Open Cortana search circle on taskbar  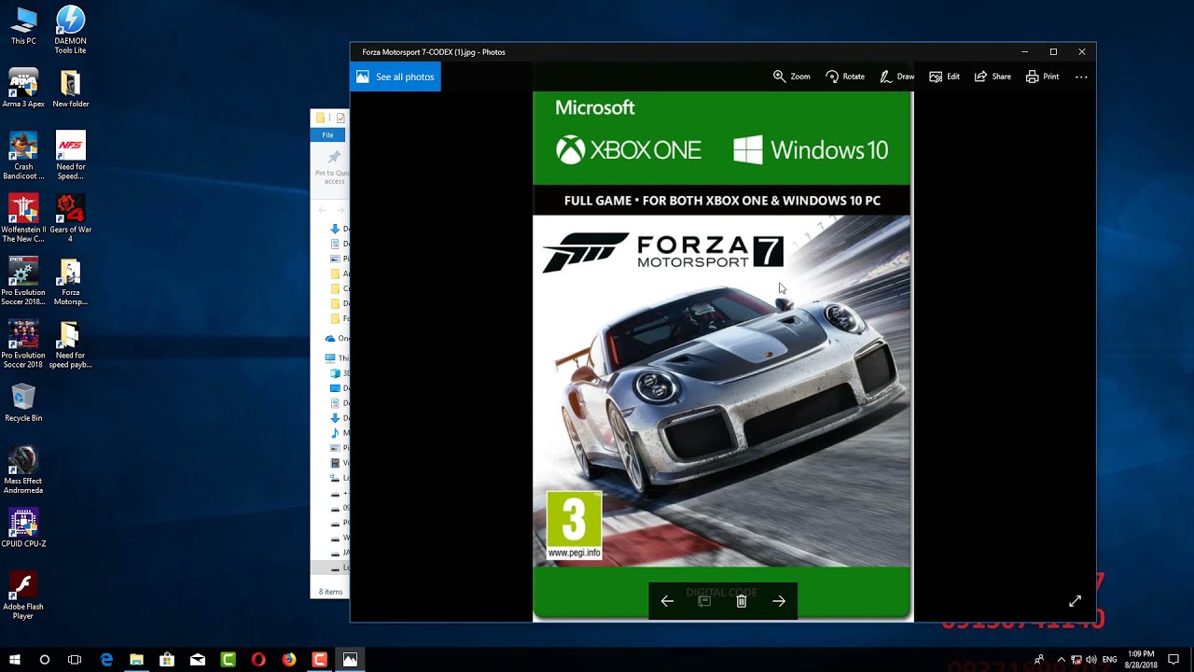(44, 660)
